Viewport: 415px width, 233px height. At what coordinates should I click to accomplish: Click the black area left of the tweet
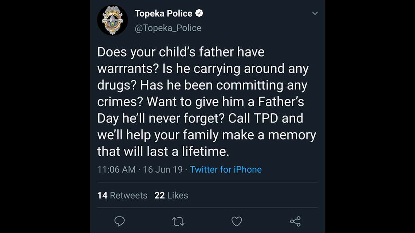click(45, 116)
